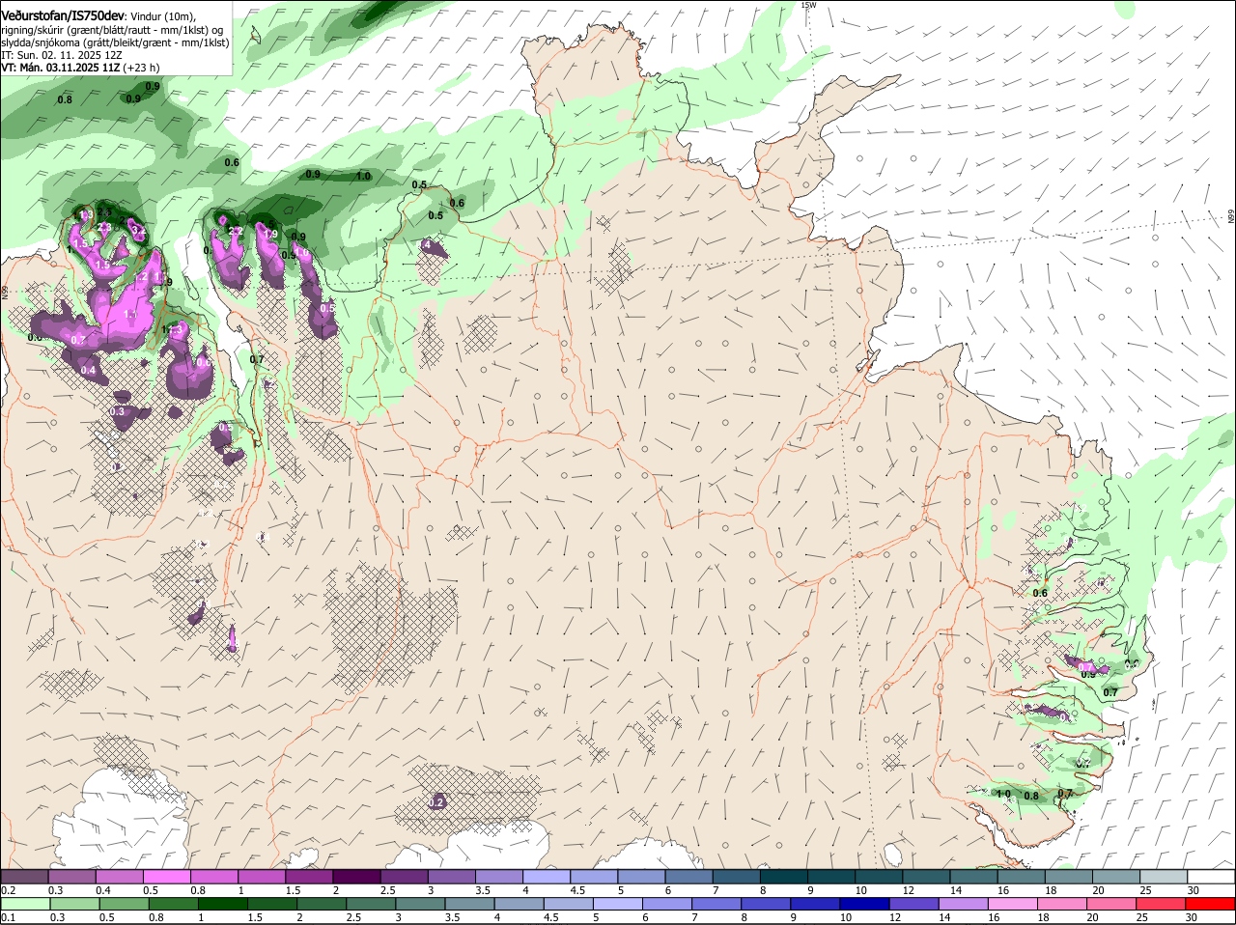Click the '14' label in the snow legend row
This screenshot has width=1236, height=925.
click(x=955, y=890)
